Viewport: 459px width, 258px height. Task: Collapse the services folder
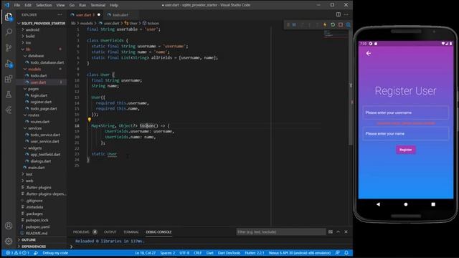click(35, 128)
